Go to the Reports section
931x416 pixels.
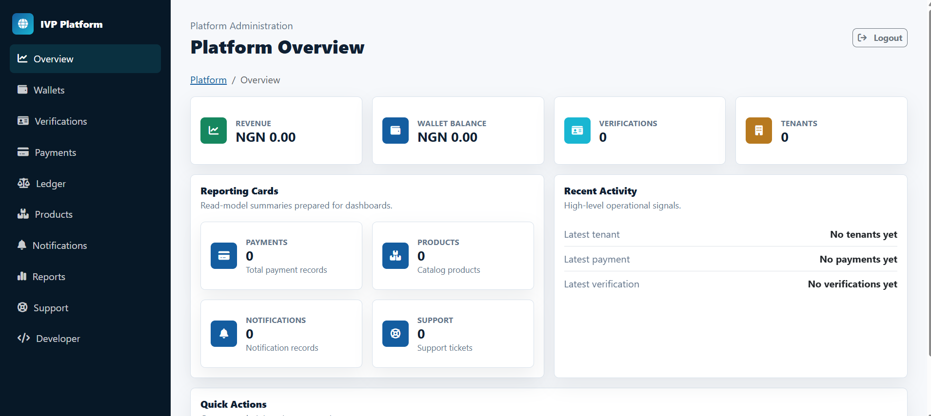pos(85,277)
